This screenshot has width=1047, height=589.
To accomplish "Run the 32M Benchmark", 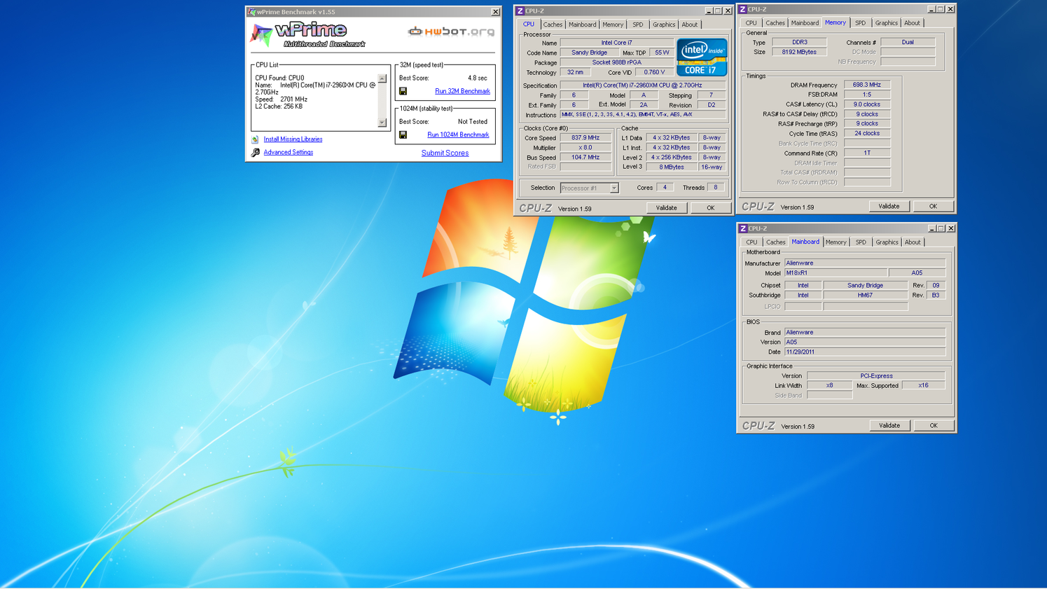I will click(x=462, y=91).
